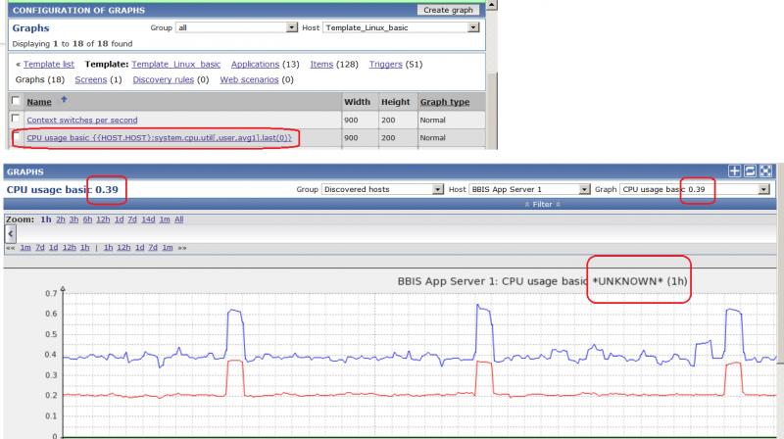The width and height of the screenshot is (784, 439).
Task: Open the Host dropdown showing Template_Linux_basic
Action: tap(401, 27)
